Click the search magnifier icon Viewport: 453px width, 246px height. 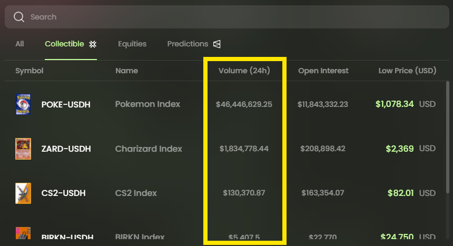click(19, 17)
